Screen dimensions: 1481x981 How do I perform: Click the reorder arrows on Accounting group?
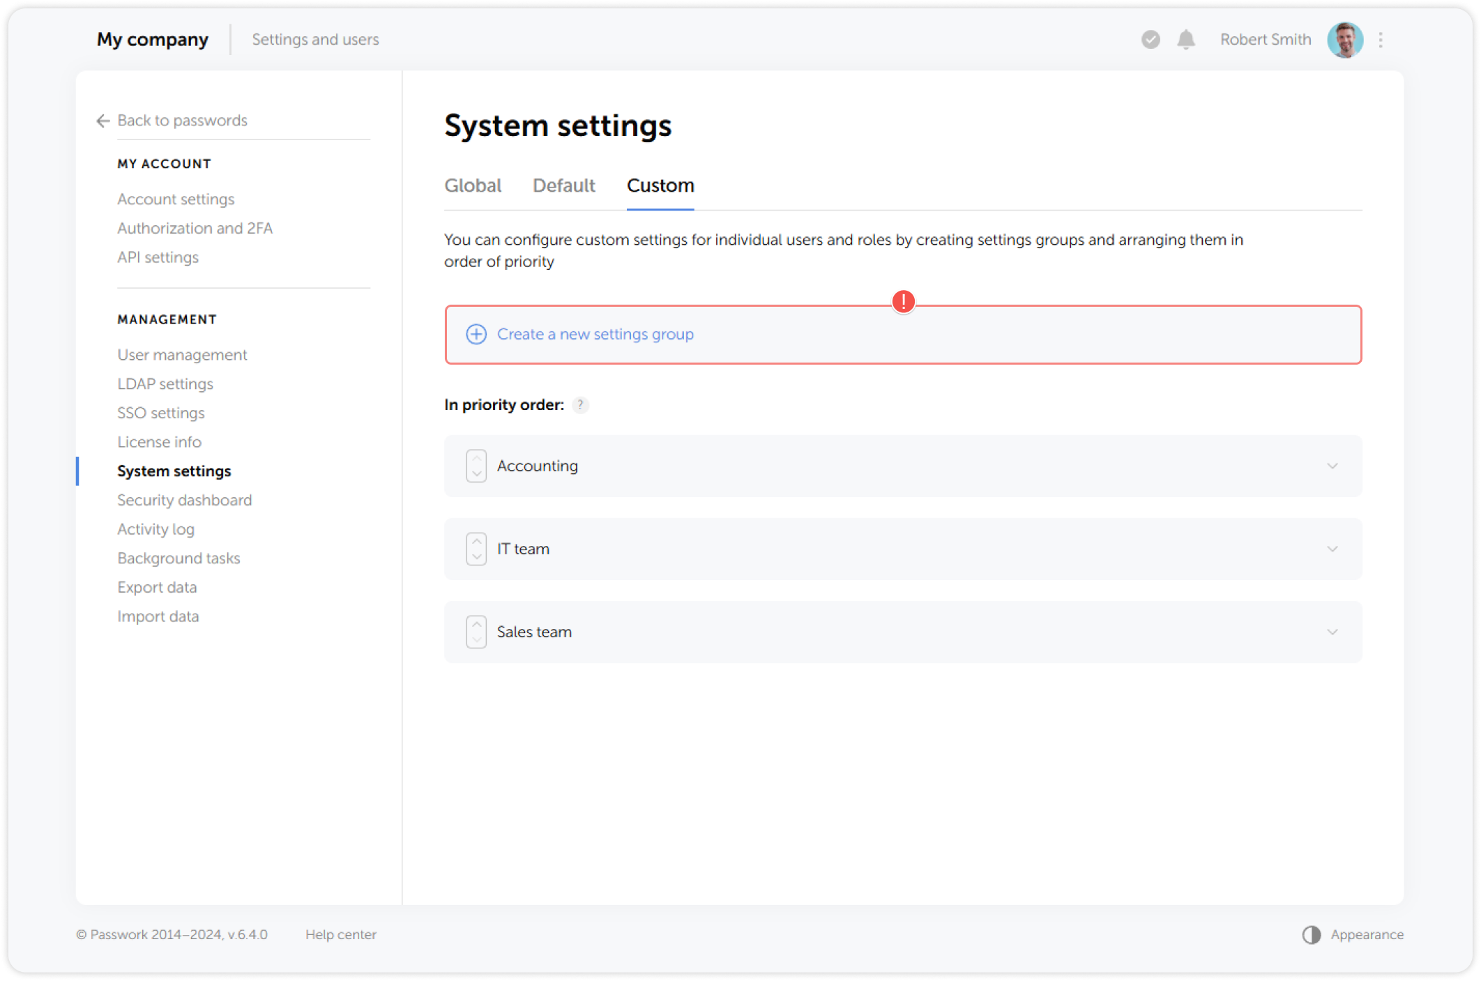(476, 466)
